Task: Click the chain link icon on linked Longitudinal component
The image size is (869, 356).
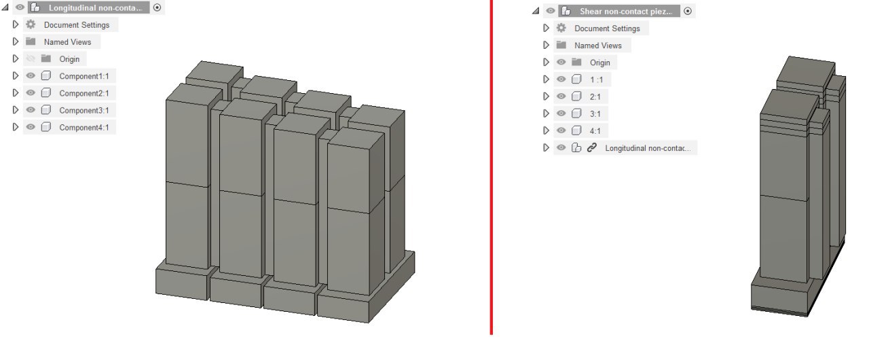Action: 592,147
